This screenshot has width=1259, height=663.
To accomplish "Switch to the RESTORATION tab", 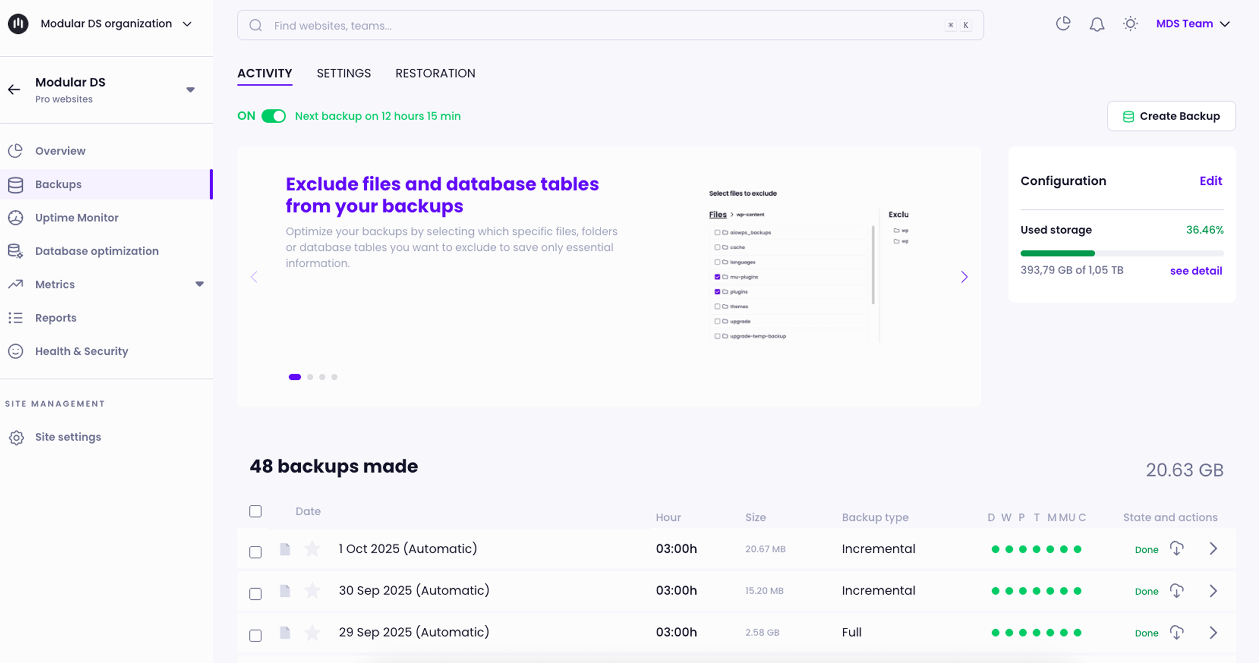I will (435, 73).
